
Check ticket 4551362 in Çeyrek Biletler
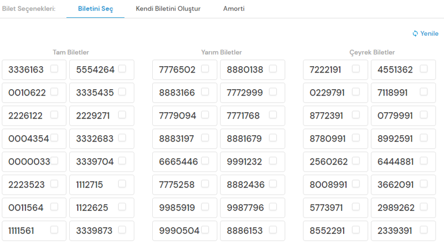[424, 69]
